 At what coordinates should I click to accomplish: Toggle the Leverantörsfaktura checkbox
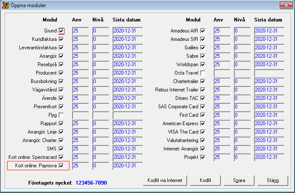tap(62, 48)
